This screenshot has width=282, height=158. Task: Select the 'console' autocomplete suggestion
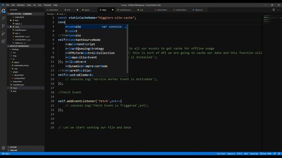pos(96,27)
